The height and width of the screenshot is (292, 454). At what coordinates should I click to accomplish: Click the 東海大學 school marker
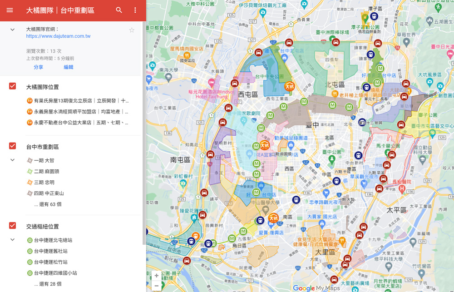168,77
